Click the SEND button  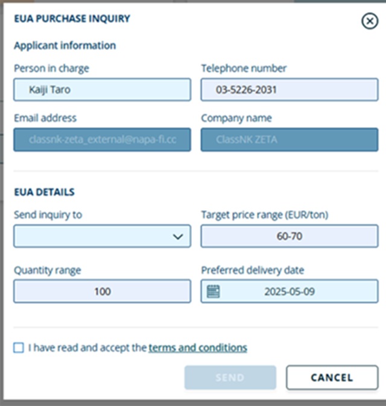(x=230, y=378)
